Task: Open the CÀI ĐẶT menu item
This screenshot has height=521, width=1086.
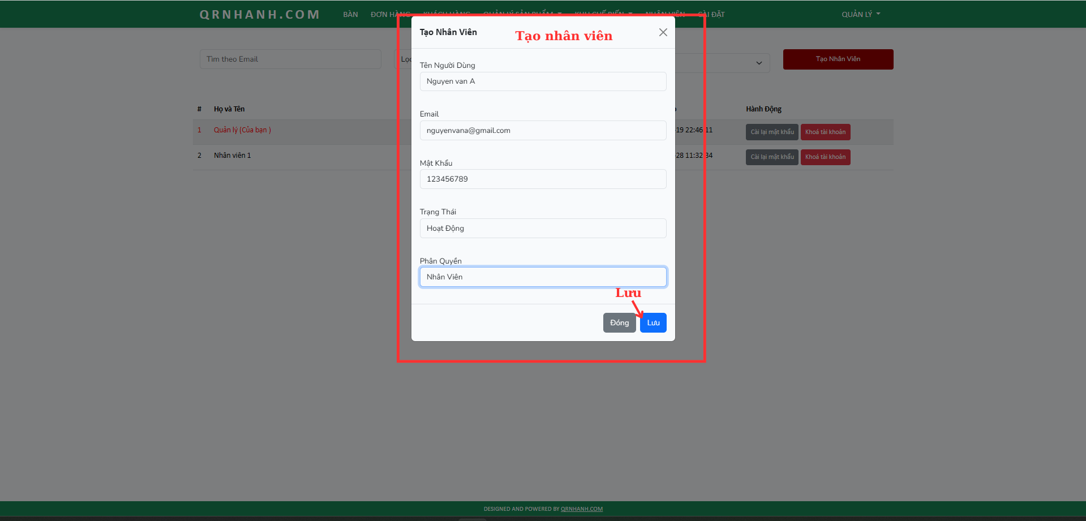Action: pyautogui.click(x=711, y=14)
